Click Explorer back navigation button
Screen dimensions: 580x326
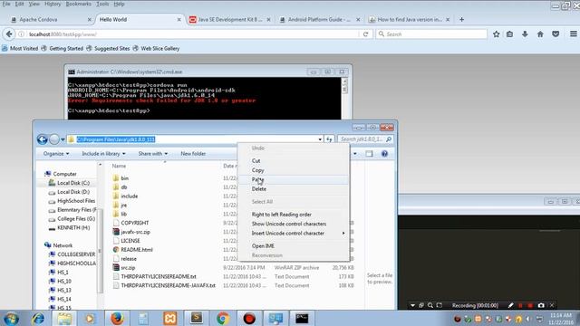tap(43, 139)
